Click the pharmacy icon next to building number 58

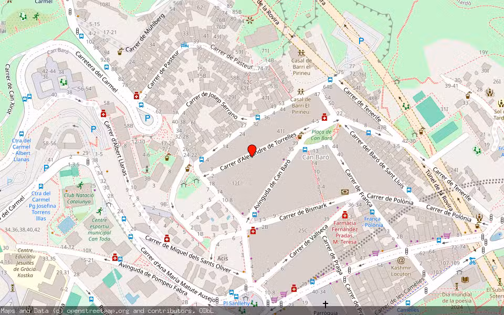[103, 114]
